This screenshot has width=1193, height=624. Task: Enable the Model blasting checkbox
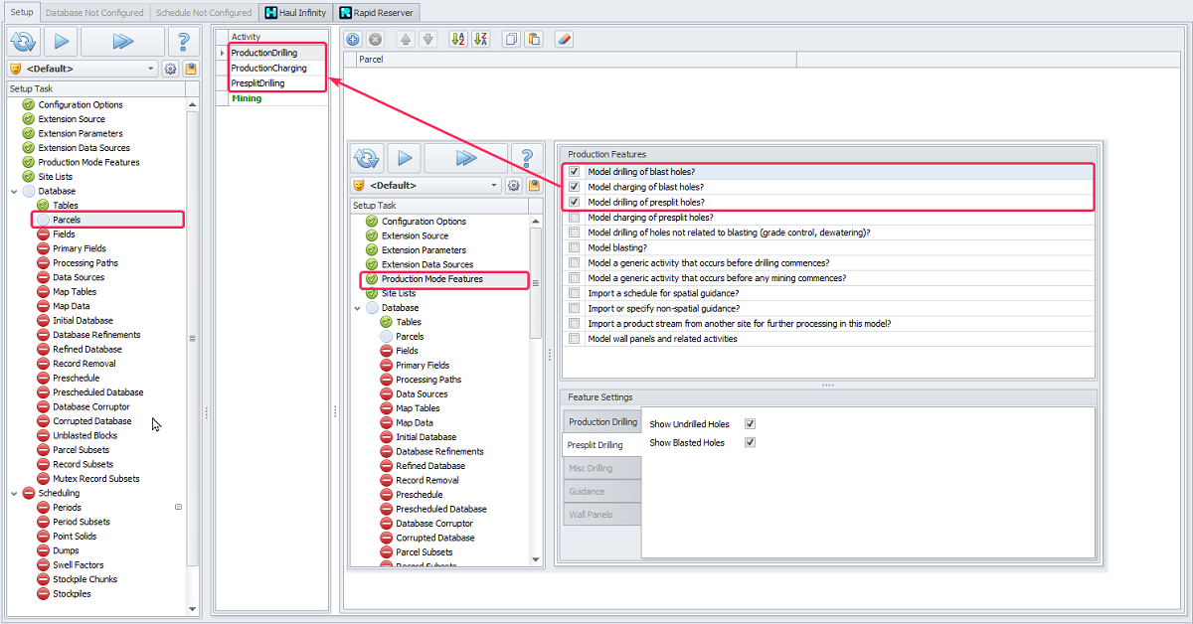575,247
